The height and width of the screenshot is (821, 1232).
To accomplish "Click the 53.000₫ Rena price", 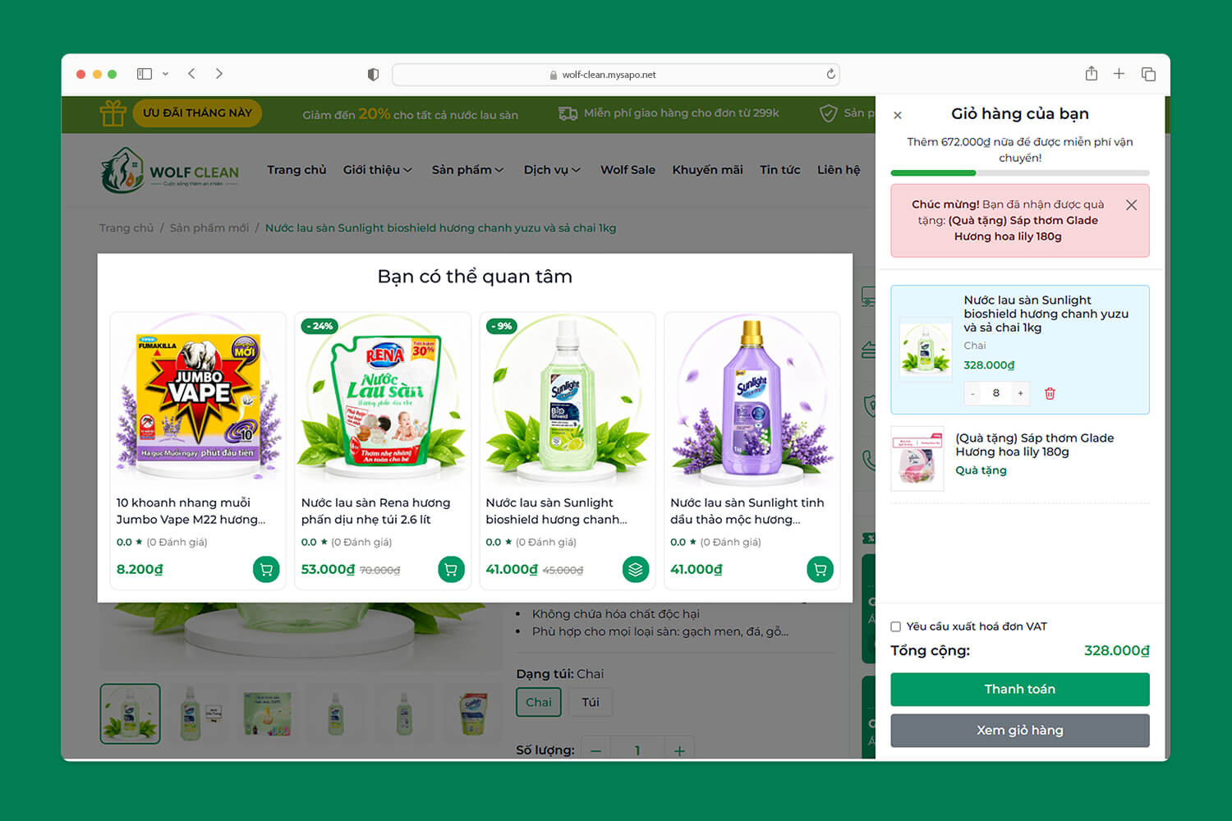I will (x=328, y=569).
